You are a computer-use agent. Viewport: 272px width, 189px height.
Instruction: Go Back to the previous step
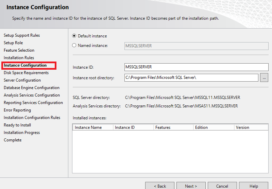(x=160, y=186)
